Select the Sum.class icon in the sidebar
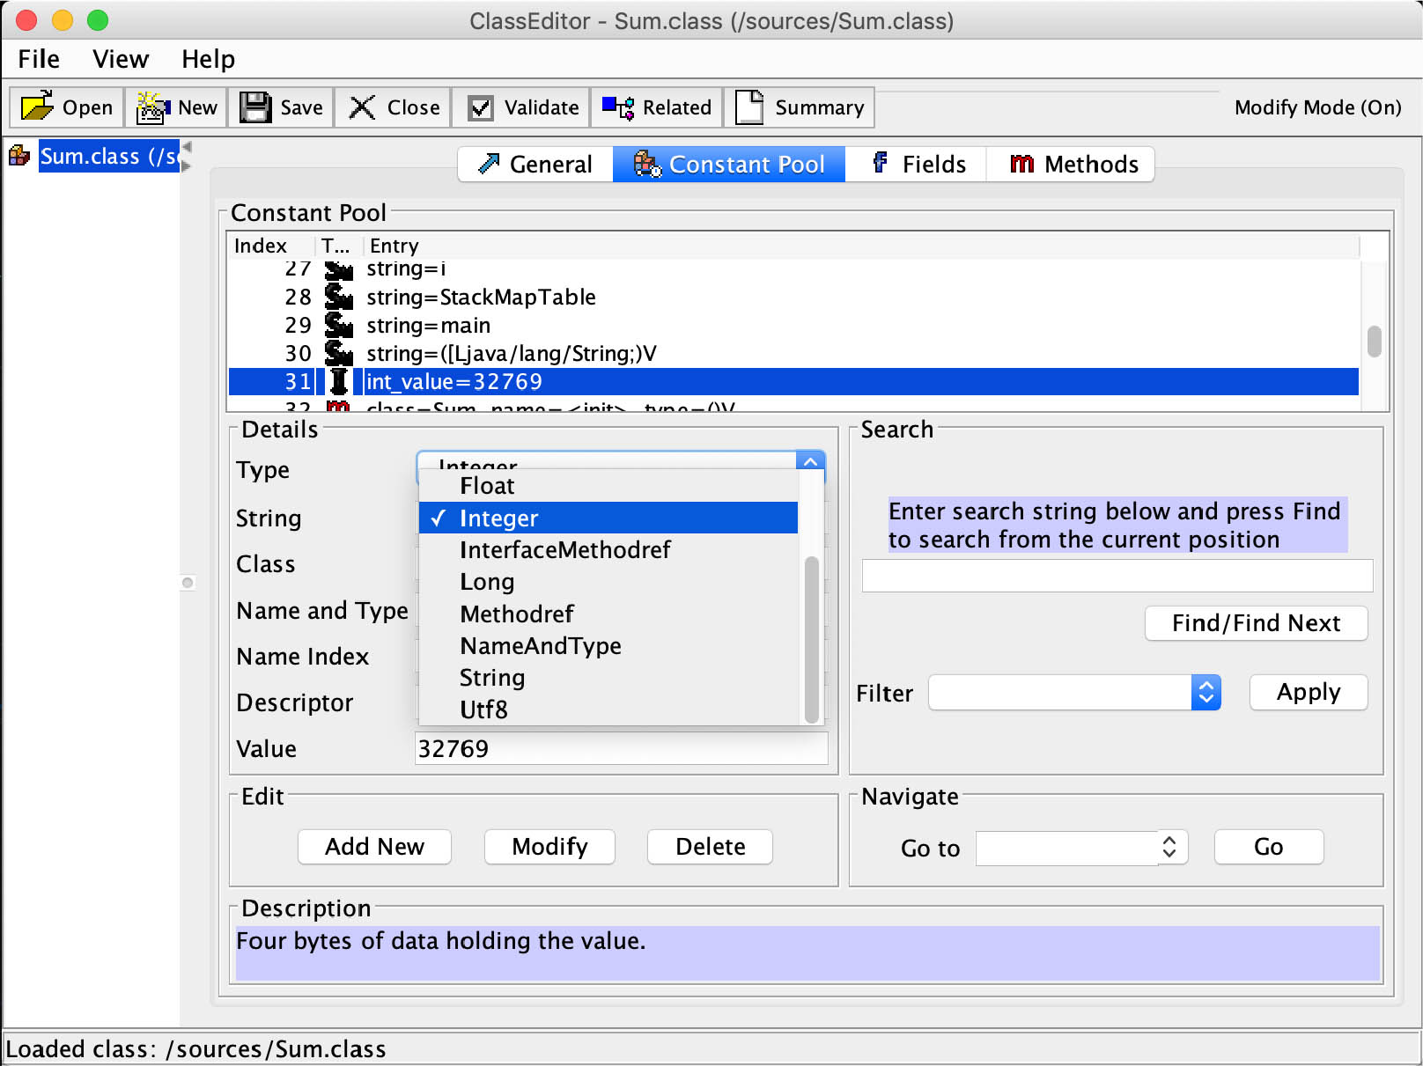This screenshot has height=1066, width=1423. tap(19, 155)
